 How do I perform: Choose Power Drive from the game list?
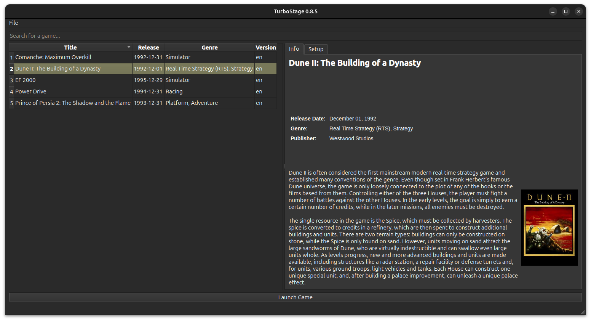31,91
